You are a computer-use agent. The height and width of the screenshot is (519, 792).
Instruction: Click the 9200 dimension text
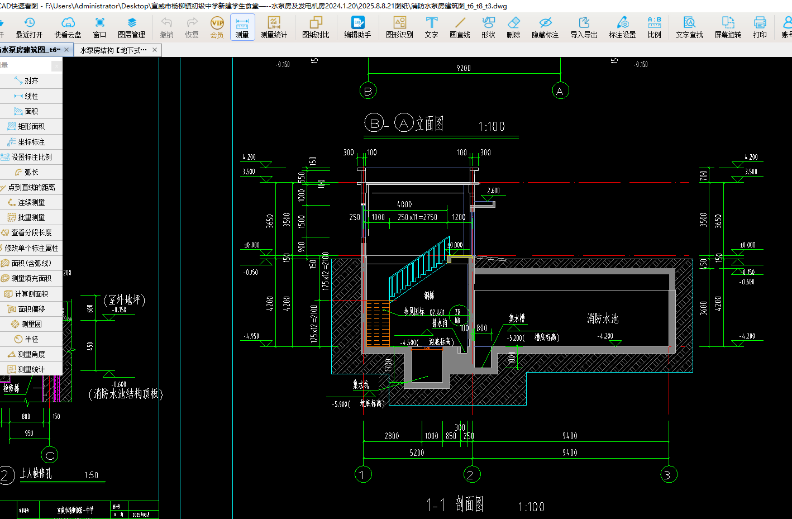464,68
